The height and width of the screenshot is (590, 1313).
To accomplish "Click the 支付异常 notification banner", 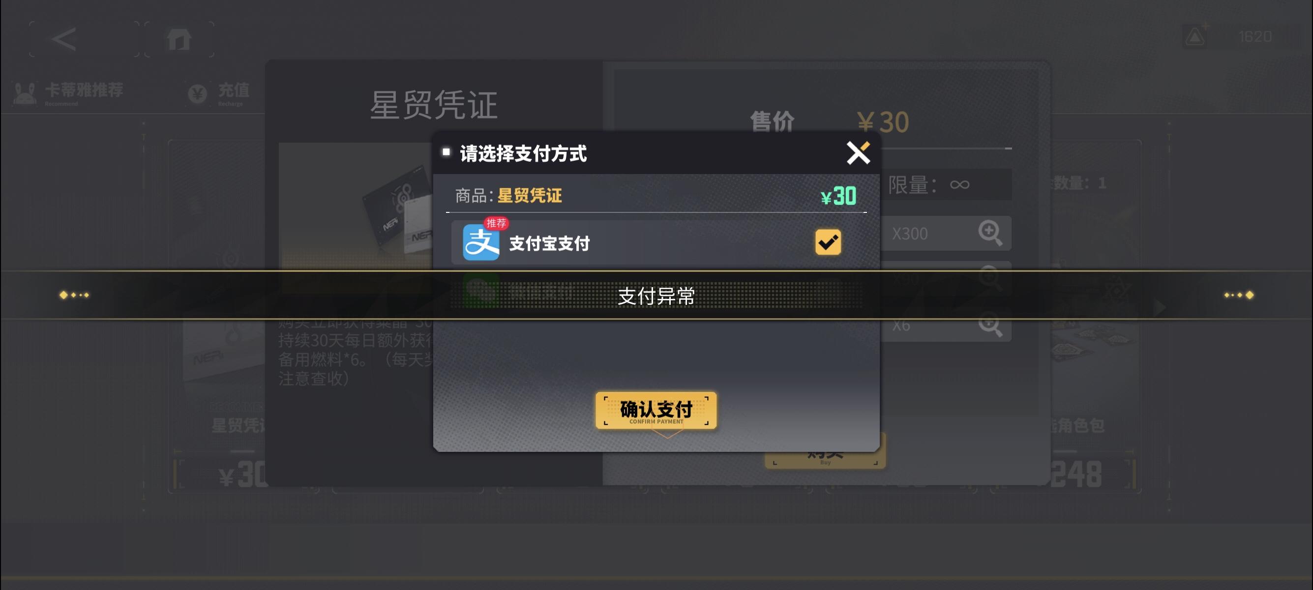I will pyautogui.click(x=656, y=295).
